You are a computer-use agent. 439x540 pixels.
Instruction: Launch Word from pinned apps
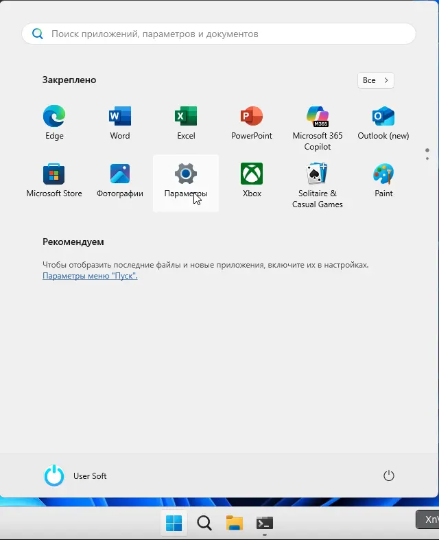pos(120,123)
